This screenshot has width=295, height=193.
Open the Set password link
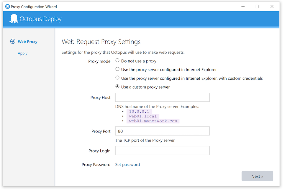pos(127,165)
